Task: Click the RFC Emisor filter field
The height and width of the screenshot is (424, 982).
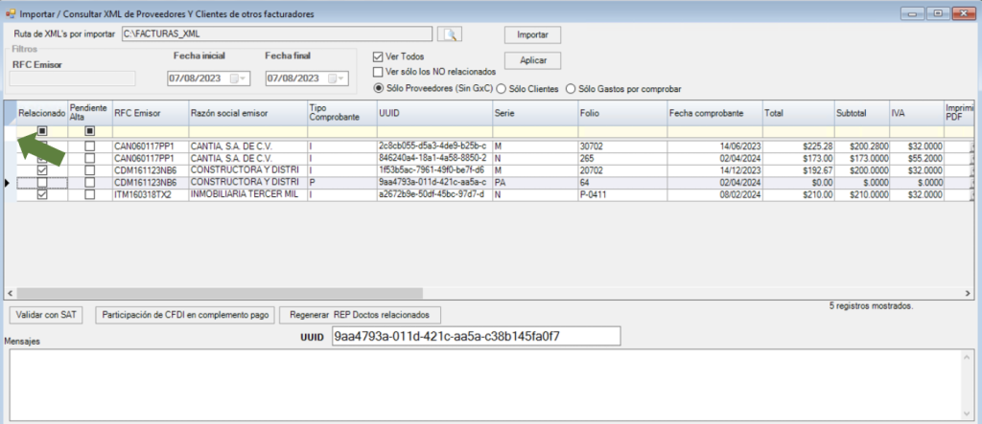Action: click(72, 78)
